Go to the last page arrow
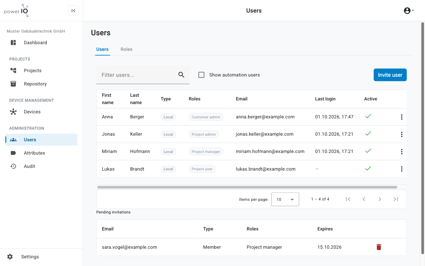Screen dimensions: 425x266 point(395,199)
